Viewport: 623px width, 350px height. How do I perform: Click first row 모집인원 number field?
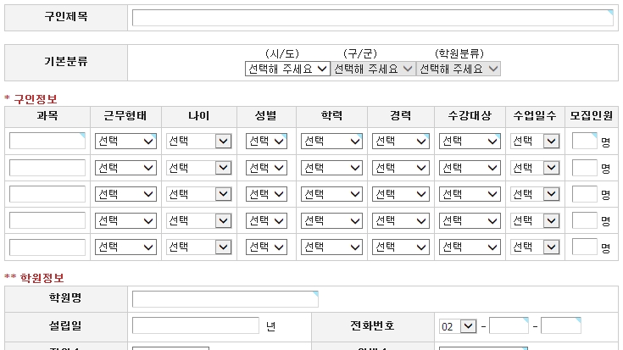click(x=584, y=141)
